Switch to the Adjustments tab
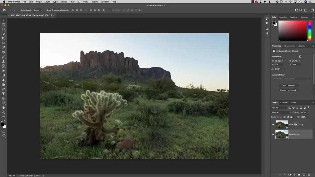Screen dimensions: 315x177 [x=289, y=46]
